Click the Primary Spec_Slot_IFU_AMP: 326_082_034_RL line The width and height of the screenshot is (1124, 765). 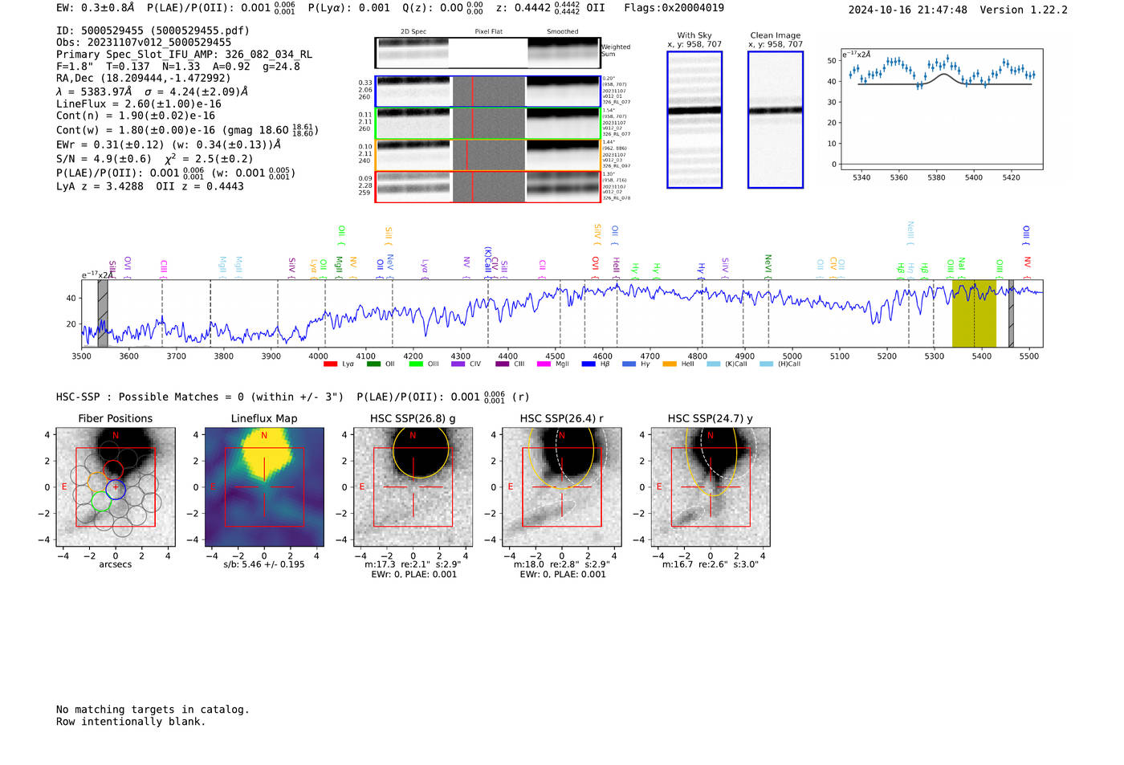184,55
